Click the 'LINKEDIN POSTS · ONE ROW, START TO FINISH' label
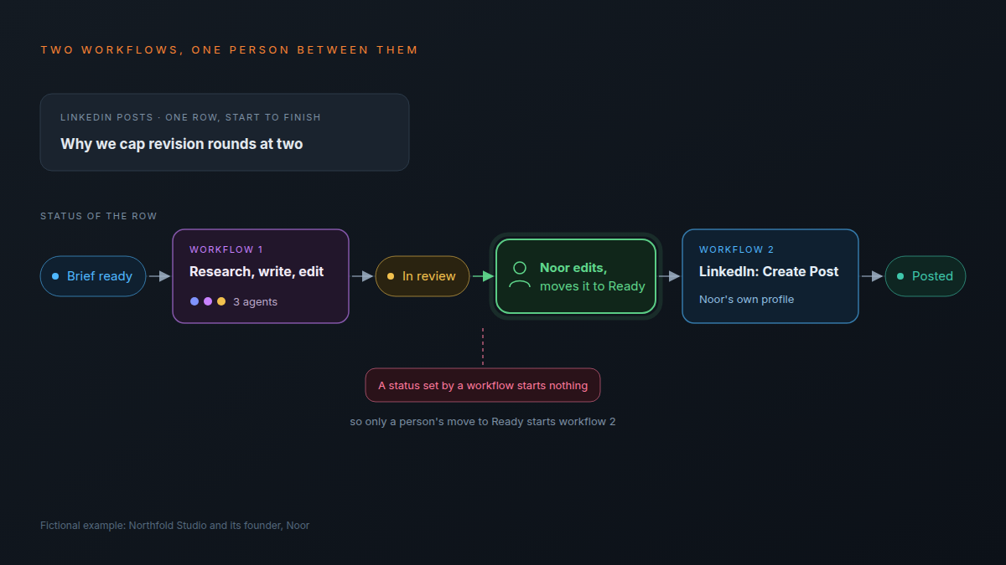The height and width of the screenshot is (565, 1006). [x=190, y=117]
